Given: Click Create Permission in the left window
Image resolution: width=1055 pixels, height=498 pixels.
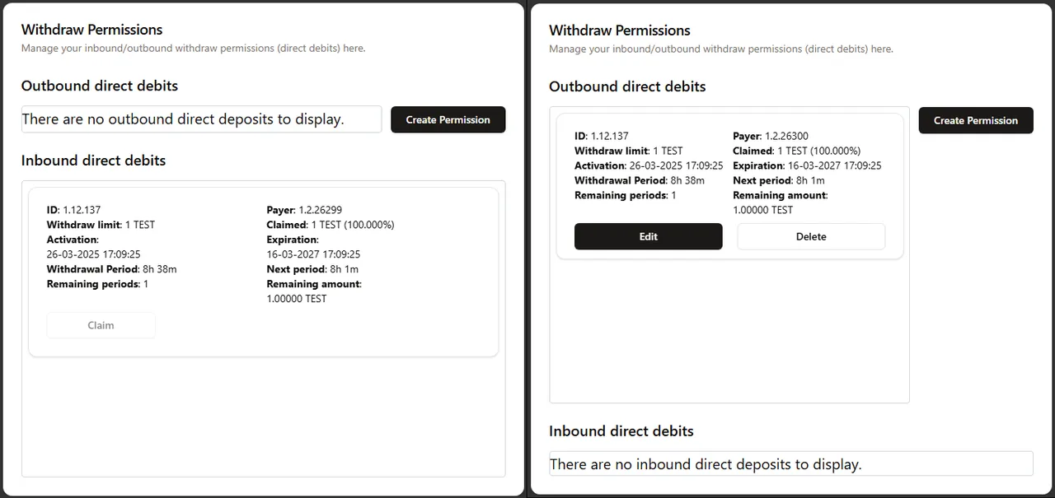Looking at the screenshot, I should tap(448, 119).
